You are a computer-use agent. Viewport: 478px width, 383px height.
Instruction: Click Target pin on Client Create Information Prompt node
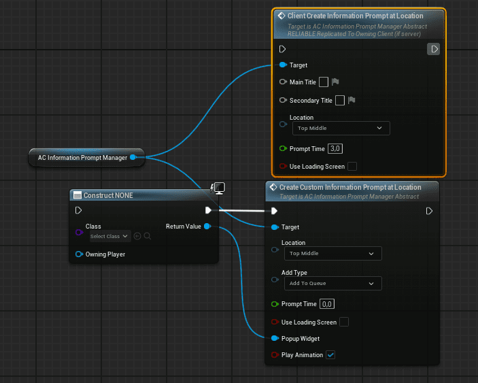click(x=283, y=65)
